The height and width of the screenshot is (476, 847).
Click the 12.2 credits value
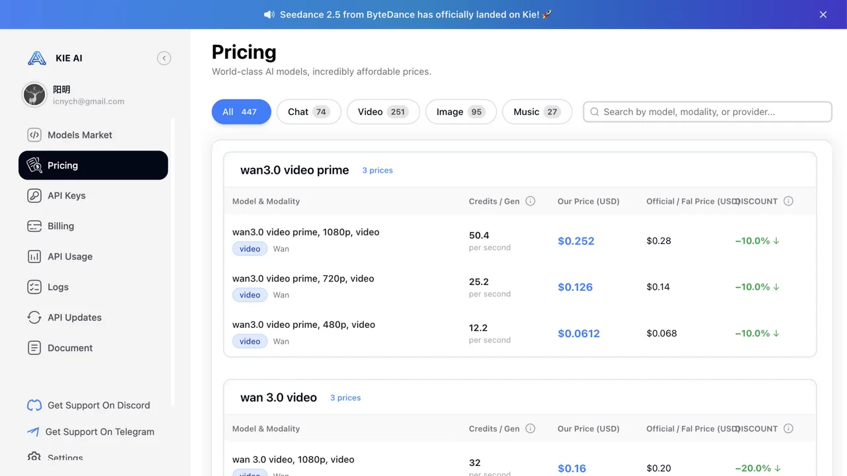pos(478,328)
